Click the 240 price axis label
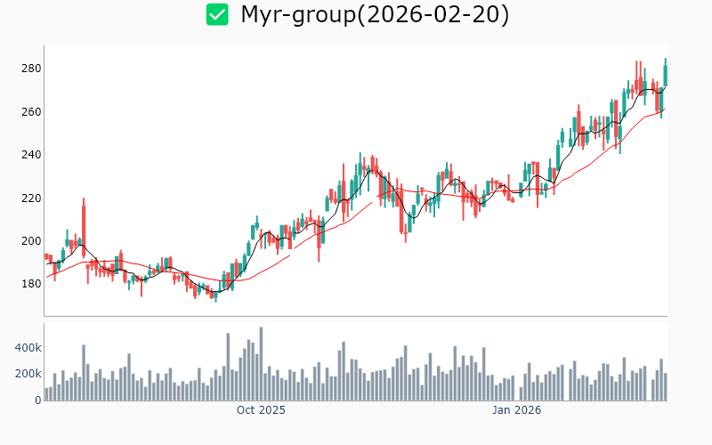Image resolution: width=712 pixels, height=445 pixels. (x=30, y=155)
